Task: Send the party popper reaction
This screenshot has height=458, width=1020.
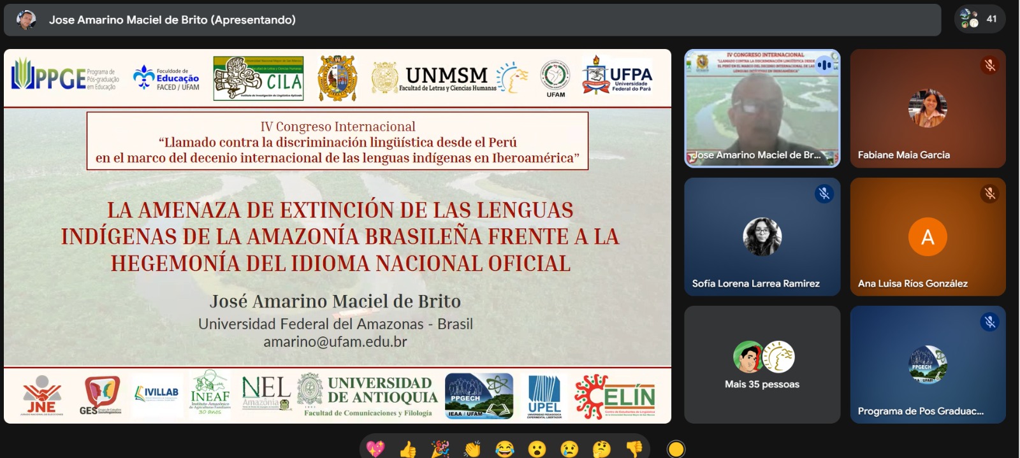Action: click(x=440, y=449)
